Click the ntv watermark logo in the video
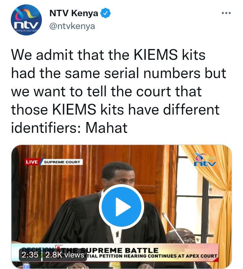 coord(205,160)
